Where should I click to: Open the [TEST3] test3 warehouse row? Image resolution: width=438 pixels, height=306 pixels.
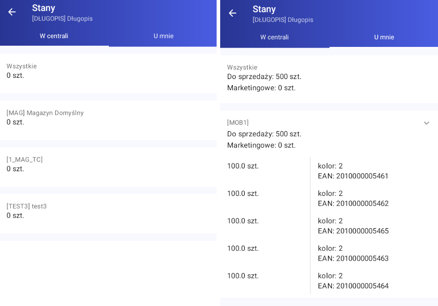point(109,213)
